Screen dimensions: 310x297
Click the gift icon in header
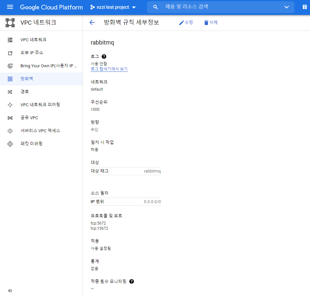tap(305, 7)
